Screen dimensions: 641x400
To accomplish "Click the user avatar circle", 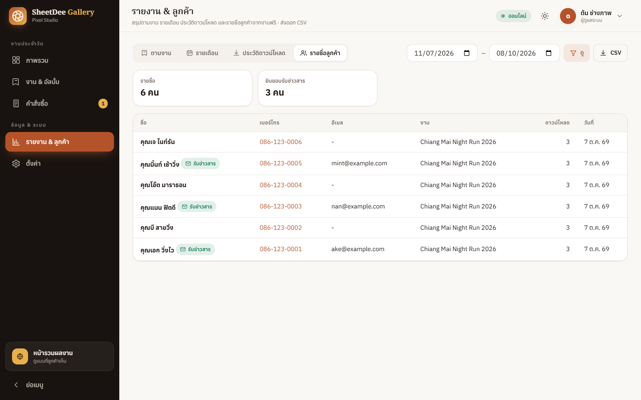I will [x=568, y=16].
